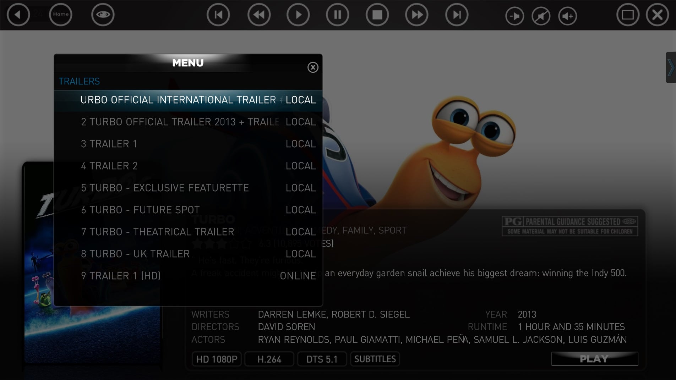Select 9 Trailer 1 (HD) online entry
The image size is (676, 380).
click(188, 276)
